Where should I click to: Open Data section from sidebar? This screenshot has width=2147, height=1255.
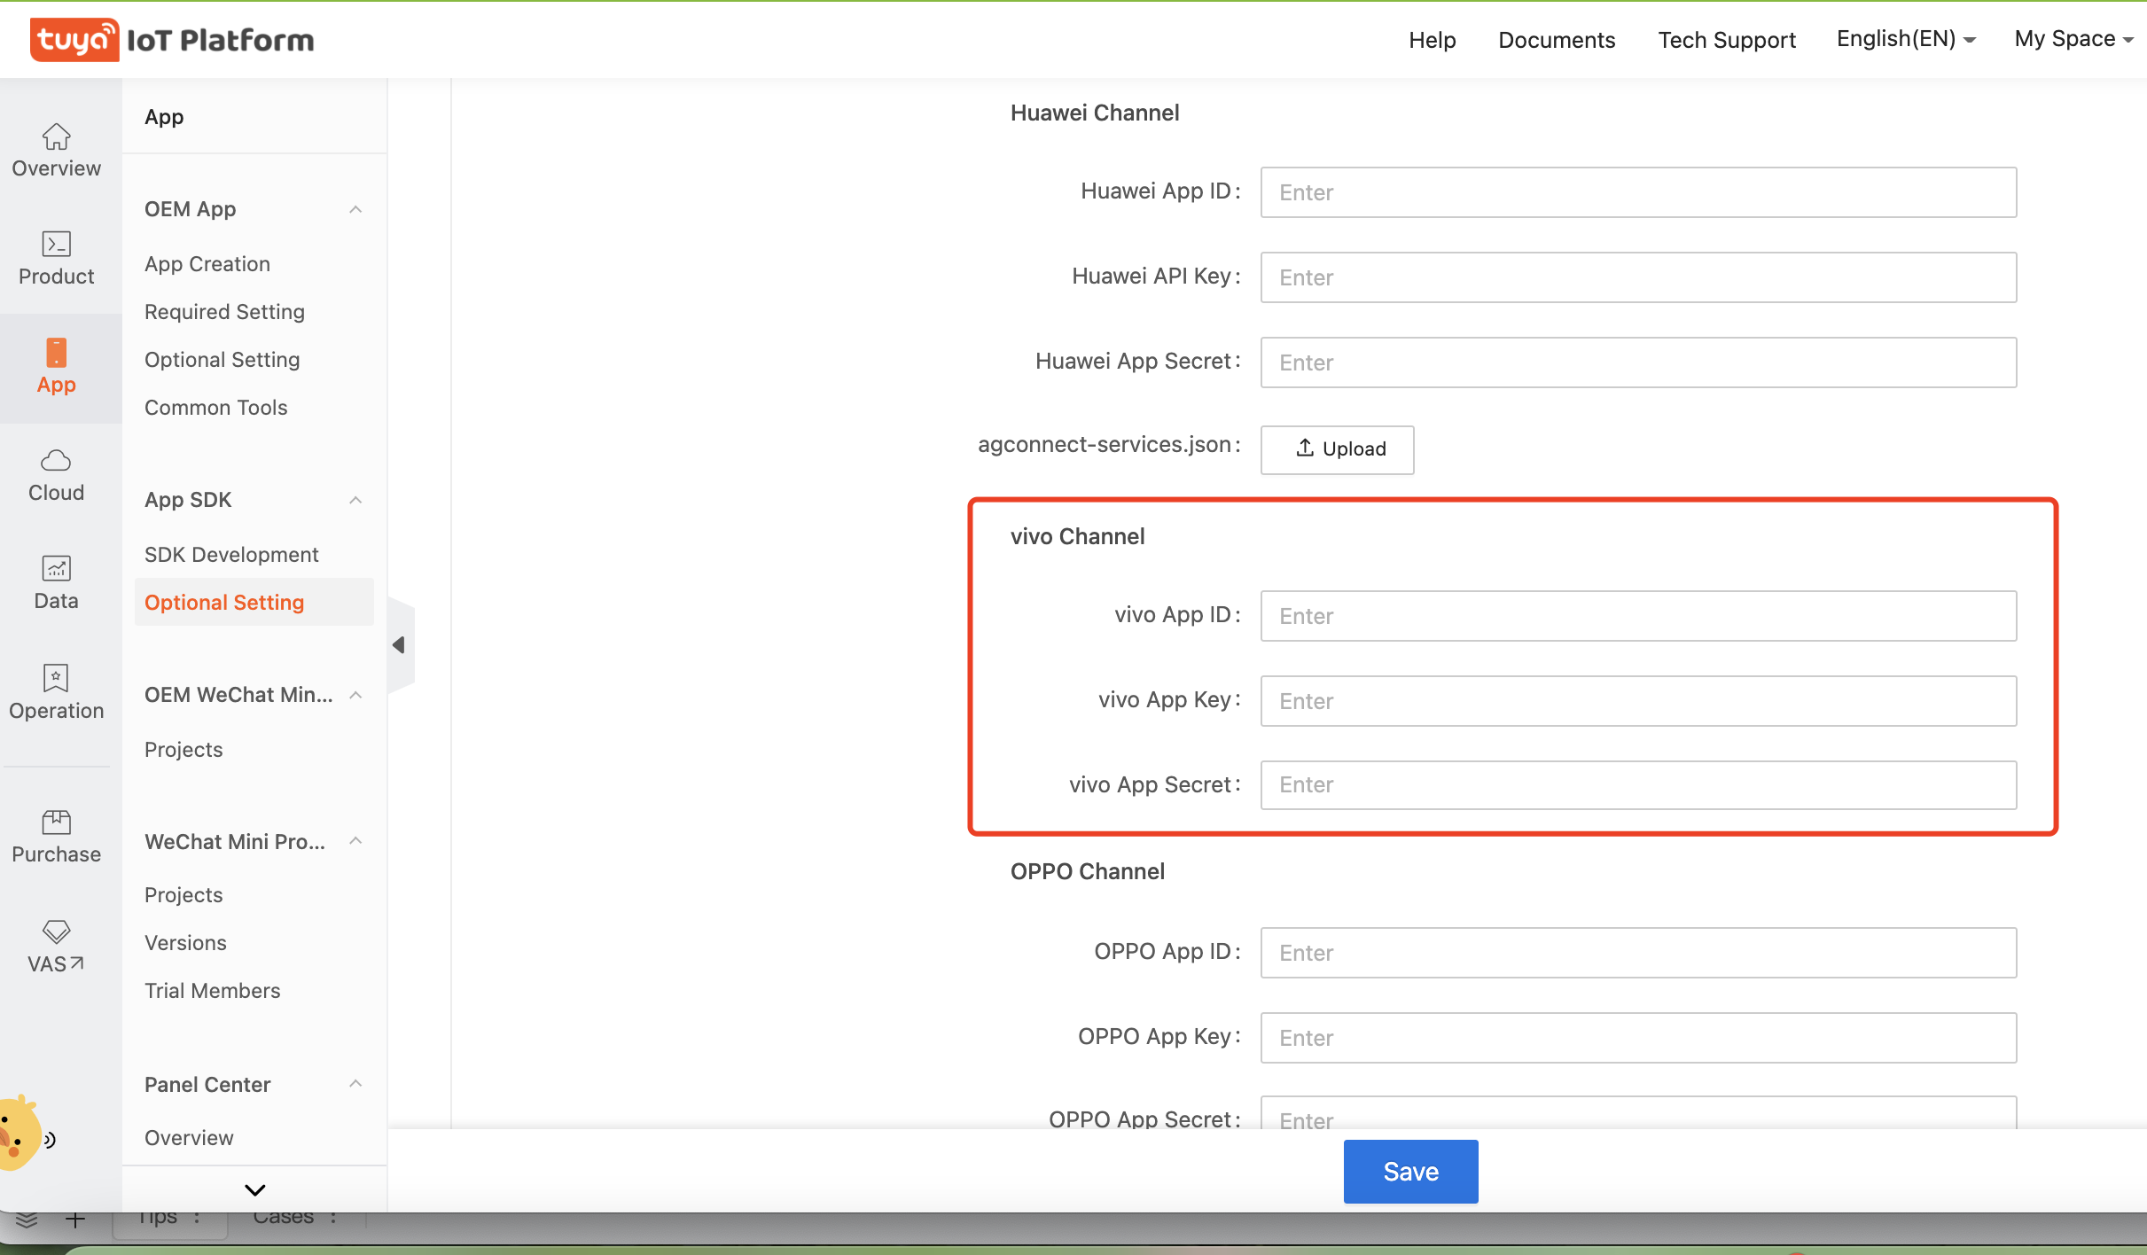point(56,583)
